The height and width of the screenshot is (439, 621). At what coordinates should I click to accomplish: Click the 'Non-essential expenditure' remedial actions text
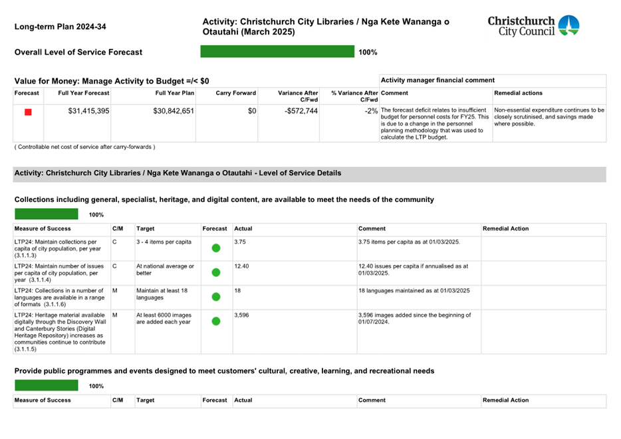click(x=549, y=117)
